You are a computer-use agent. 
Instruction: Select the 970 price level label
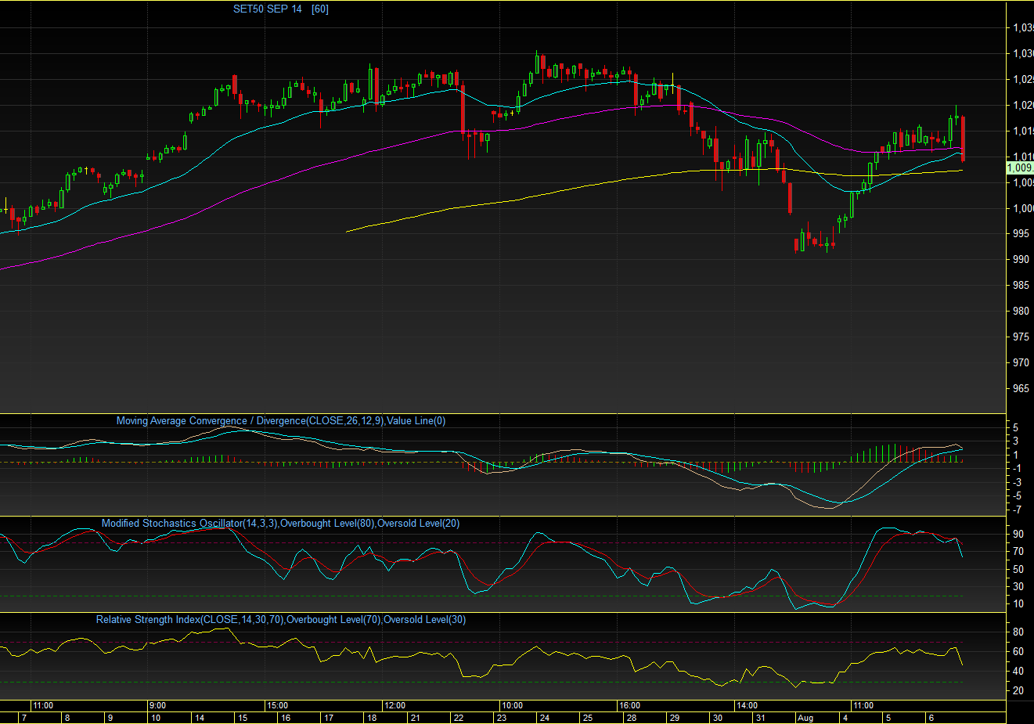coord(1021,363)
